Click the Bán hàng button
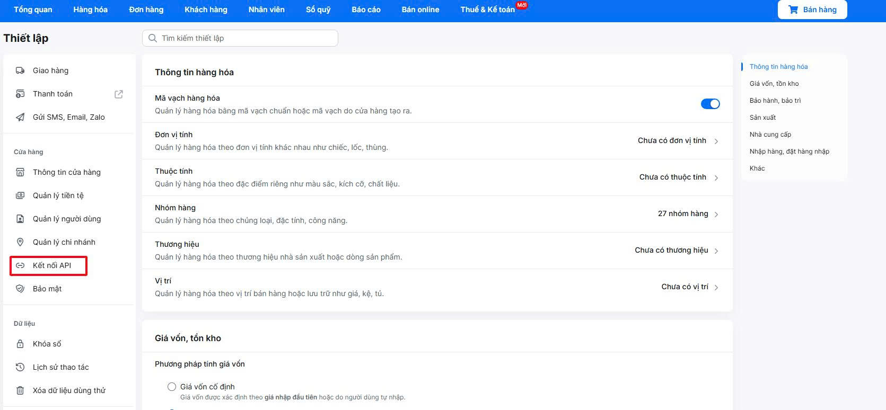Screen dimensions: 886x410 [812, 10]
